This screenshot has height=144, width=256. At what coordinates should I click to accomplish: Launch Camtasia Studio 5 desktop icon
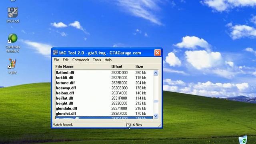(x=12, y=43)
